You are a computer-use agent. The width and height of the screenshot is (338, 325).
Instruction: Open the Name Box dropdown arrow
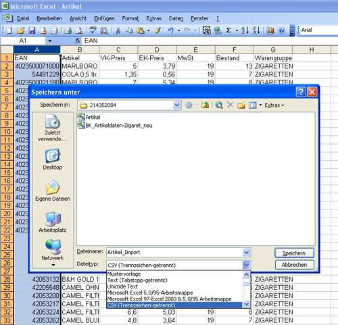click(x=50, y=41)
